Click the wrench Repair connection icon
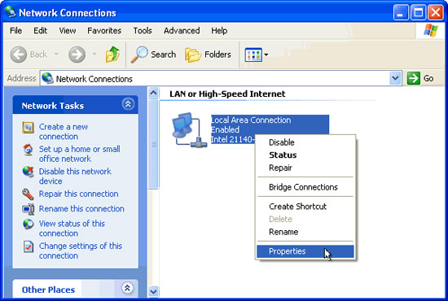The height and width of the screenshot is (301, 448). pos(28,194)
